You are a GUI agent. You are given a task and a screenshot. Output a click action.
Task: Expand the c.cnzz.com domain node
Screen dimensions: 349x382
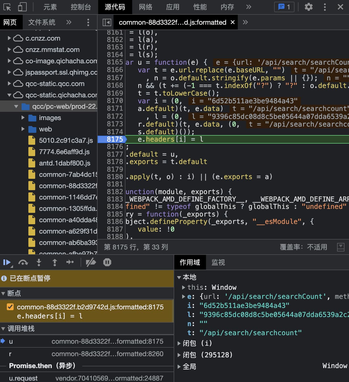(9, 38)
